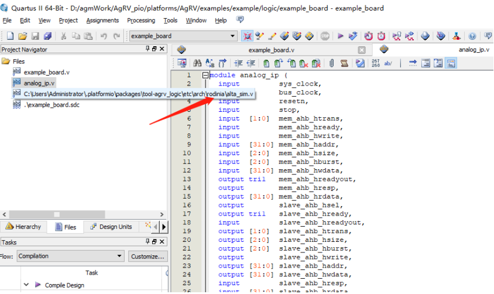The width and height of the screenshot is (494, 294).
Task: Open the project selection dropdown example_board
Action: pyautogui.click(x=232, y=36)
